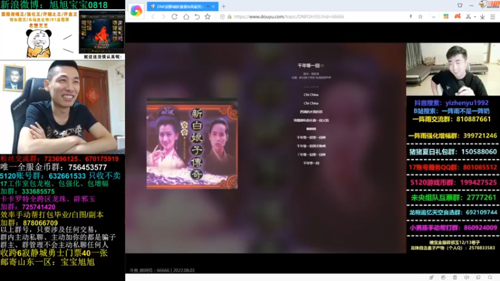Click the scissors screenshot tool icon
The height and width of the screenshot is (281, 500).
[468, 17]
